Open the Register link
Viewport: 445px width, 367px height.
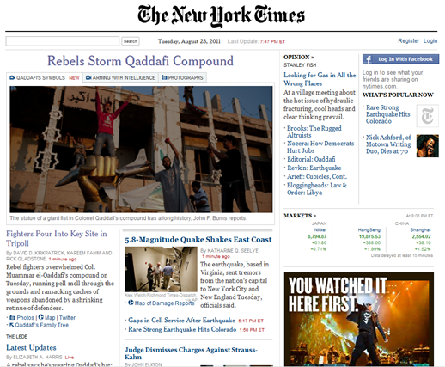click(408, 40)
